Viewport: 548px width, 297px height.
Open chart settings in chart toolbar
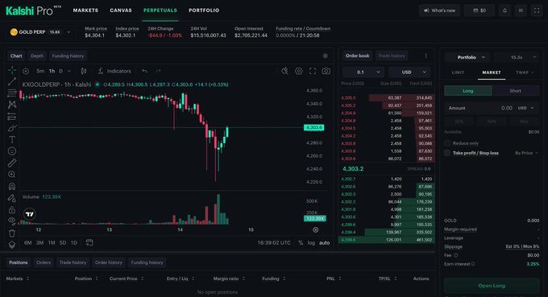pos(299,71)
